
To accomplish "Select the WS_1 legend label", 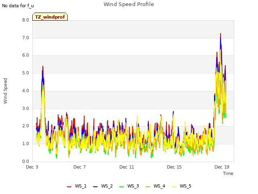I will point(81,186).
